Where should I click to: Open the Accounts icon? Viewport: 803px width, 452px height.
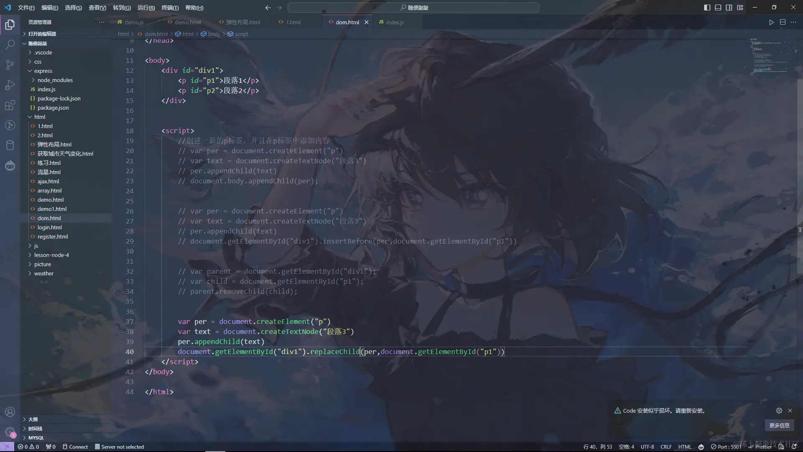(x=10, y=412)
